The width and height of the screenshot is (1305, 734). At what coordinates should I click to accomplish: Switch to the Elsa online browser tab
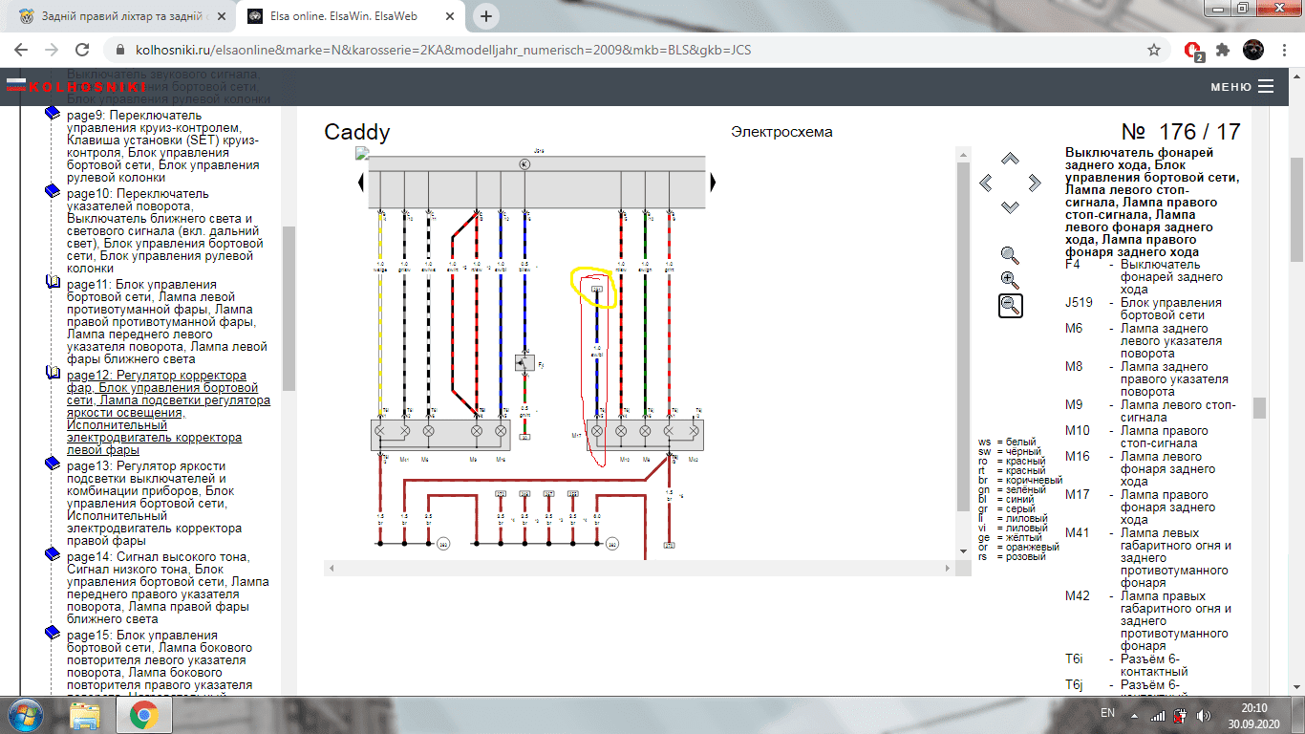coord(349,17)
